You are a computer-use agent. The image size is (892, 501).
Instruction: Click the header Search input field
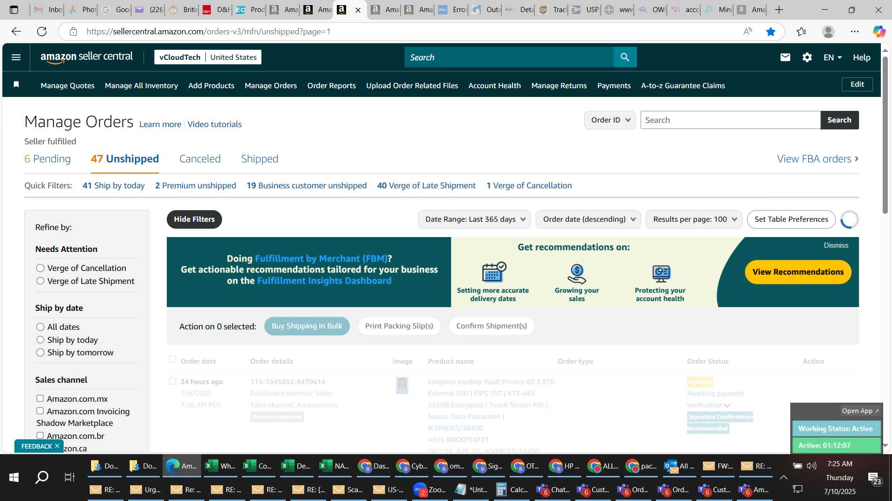(509, 57)
